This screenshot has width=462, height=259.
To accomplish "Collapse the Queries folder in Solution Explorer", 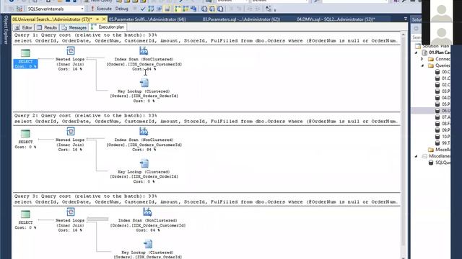I will coord(422,65).
